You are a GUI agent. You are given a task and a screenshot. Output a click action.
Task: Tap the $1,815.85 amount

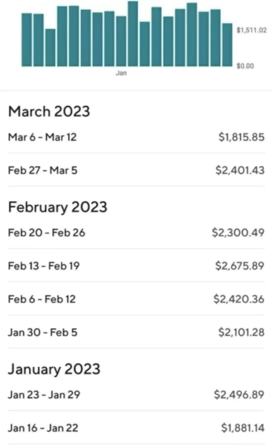pyautogui.click(x=242, y=137)
